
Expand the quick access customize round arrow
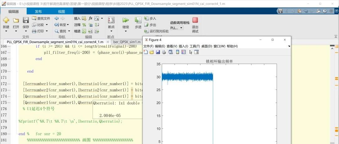click(331, 11)
